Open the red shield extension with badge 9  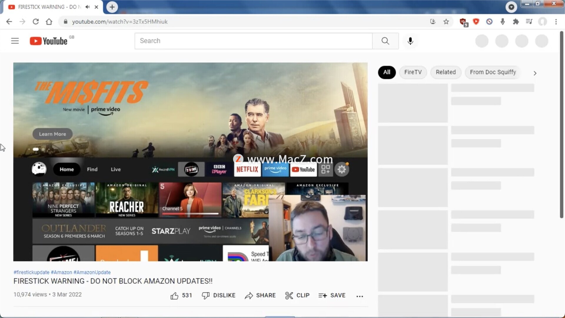click(x=463, y=22)
